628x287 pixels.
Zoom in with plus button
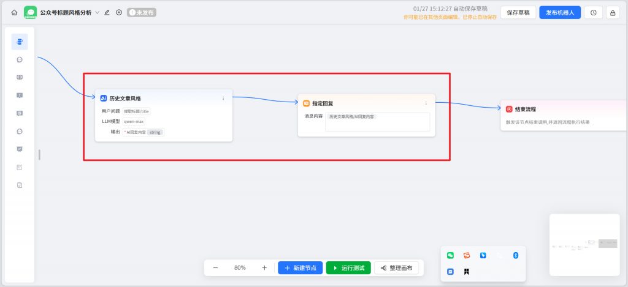264,268
